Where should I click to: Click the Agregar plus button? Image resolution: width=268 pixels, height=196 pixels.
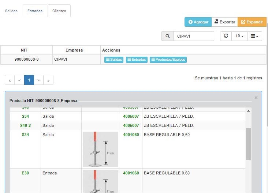198,22
